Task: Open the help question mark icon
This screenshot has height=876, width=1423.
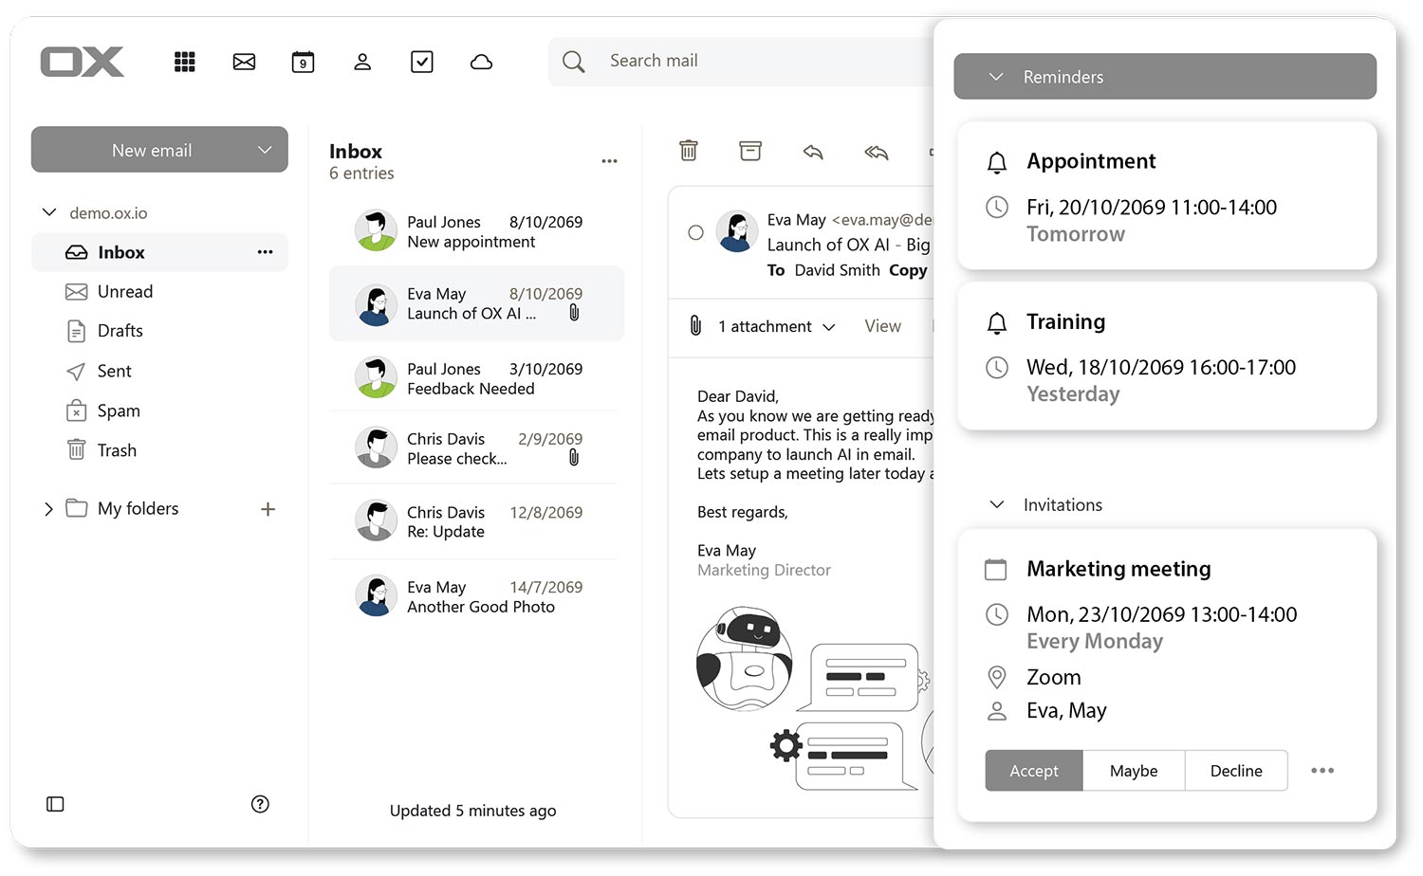Action: [x=260, y=804]
